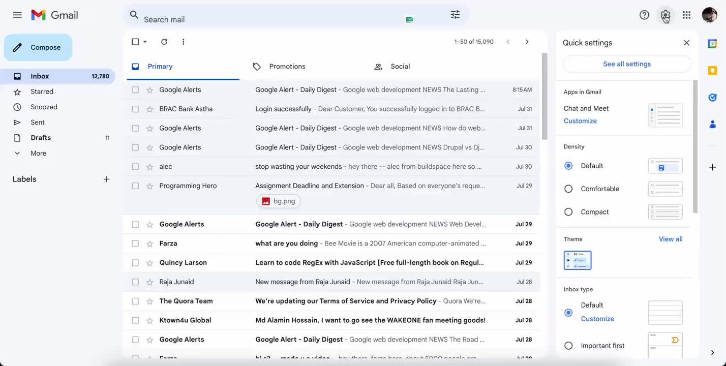Star the Quincy Larson email
This screenshot has height=366, width=726.
(149, 263)
